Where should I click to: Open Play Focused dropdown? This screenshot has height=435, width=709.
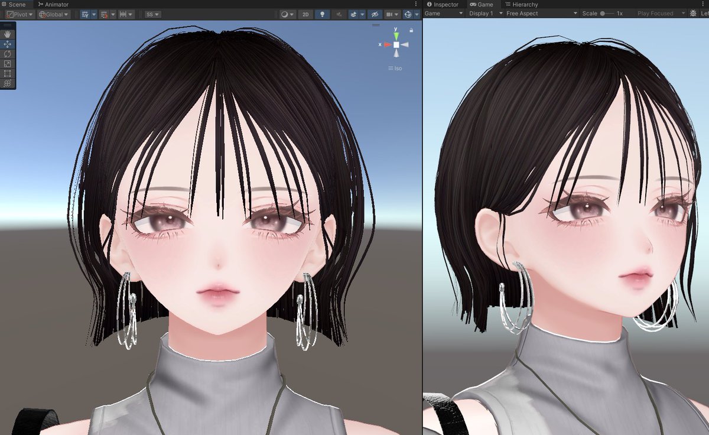(662, 13)
